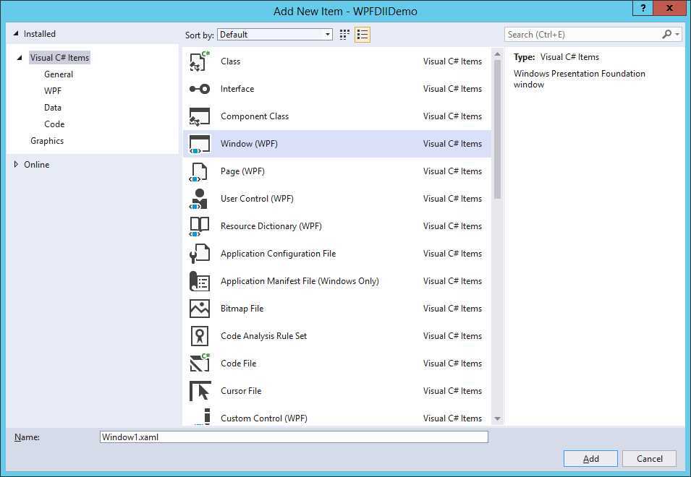Select the WPF category

53,91
